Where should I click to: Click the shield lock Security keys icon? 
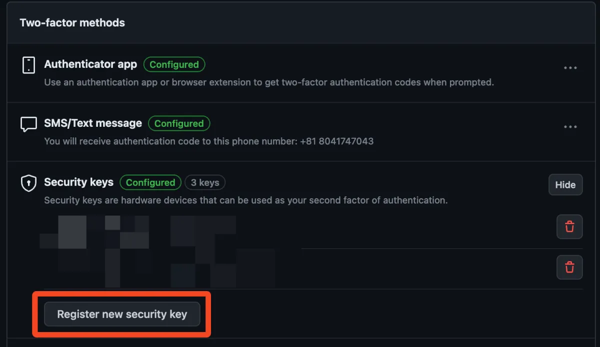28,183
